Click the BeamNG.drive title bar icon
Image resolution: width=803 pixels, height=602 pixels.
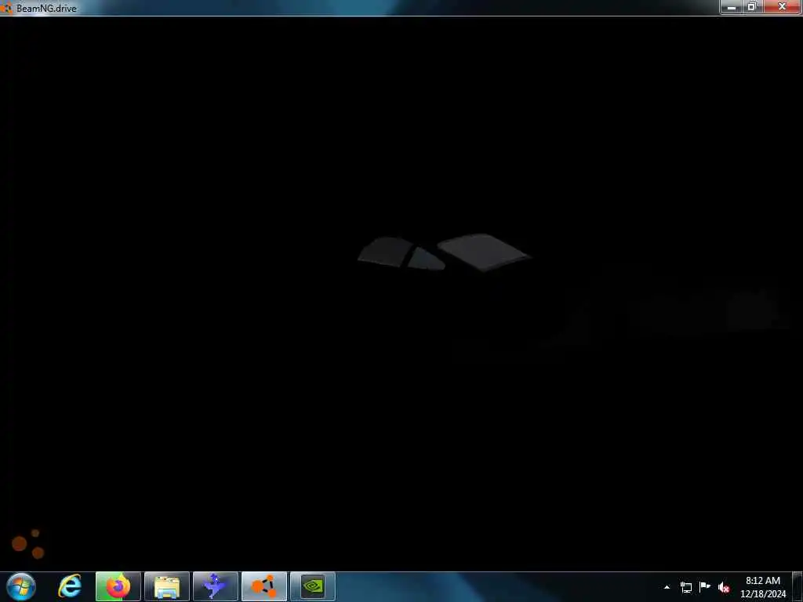point(6,8)
